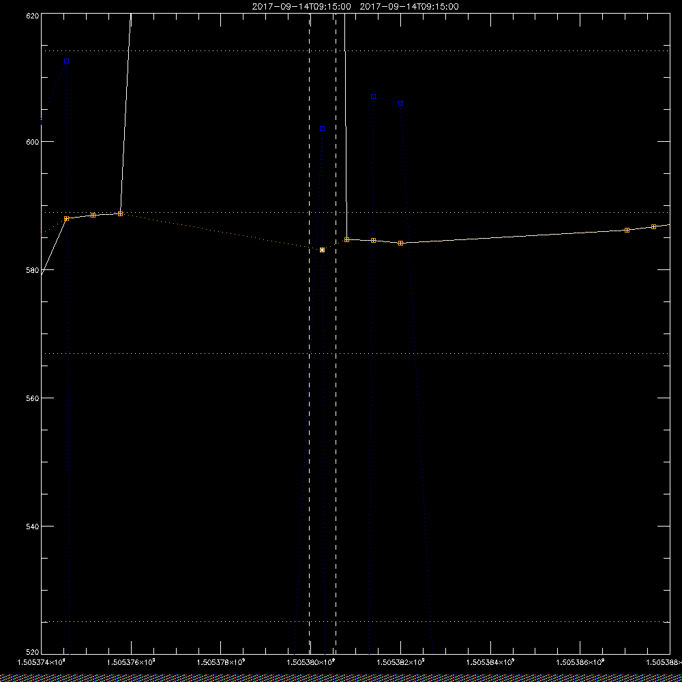
Task: Select the orange marker where white line shoots upward
Action: point(121,214)
